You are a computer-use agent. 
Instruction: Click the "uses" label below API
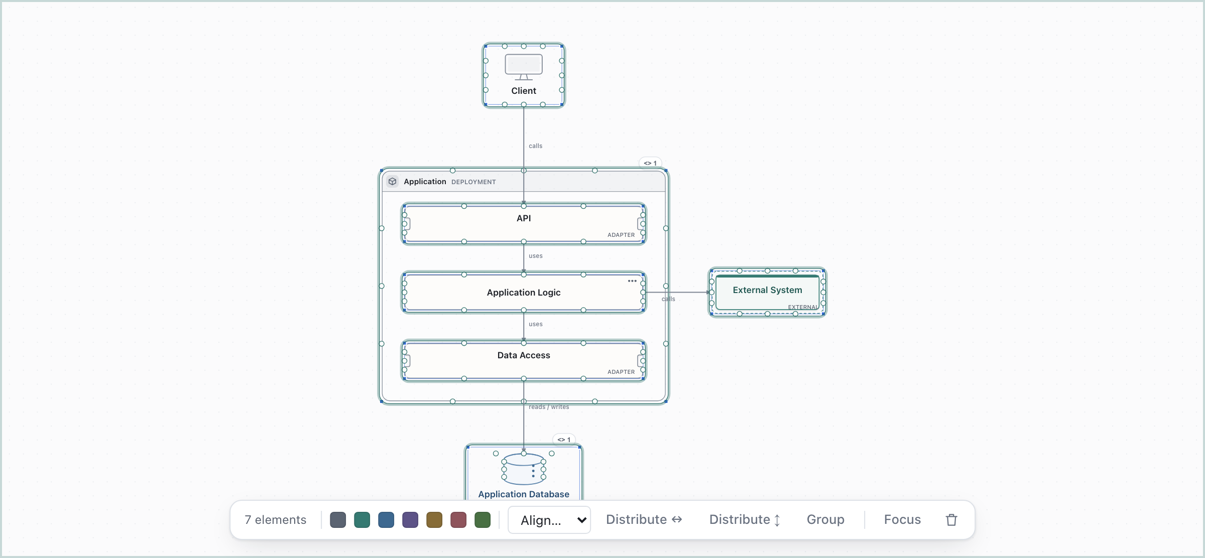(x=535, y=256)
